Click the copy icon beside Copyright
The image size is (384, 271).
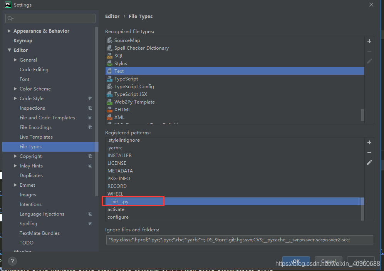[91, 156]
